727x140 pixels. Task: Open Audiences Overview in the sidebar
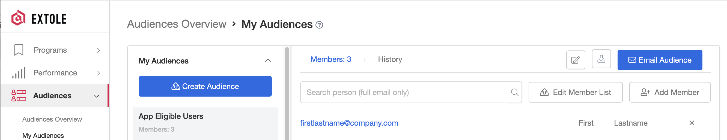pyautogui.click(x=52, y=119)
